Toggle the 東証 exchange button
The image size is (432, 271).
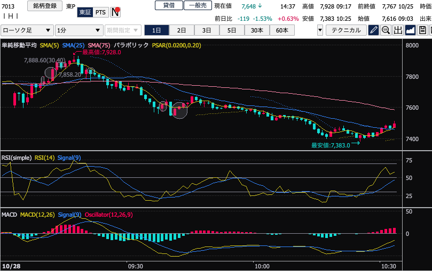(x=84, y=12)
